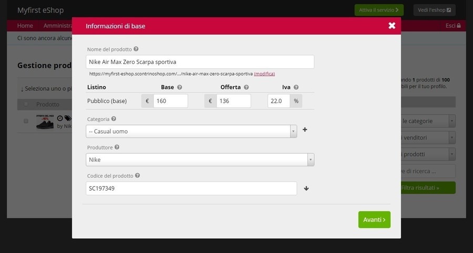Viewport: 473px width, 253px height.
Task: Open the Produttore dropdown (Nike)
Action: [200, 160]
